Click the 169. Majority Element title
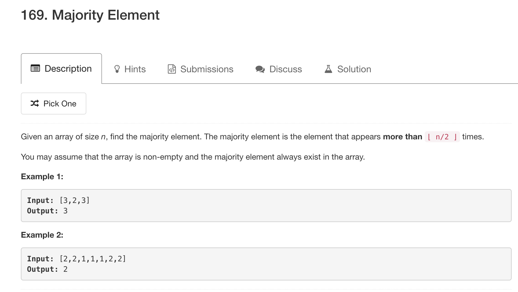The width and height of the screenshot is (518, 292). point(90,15)
